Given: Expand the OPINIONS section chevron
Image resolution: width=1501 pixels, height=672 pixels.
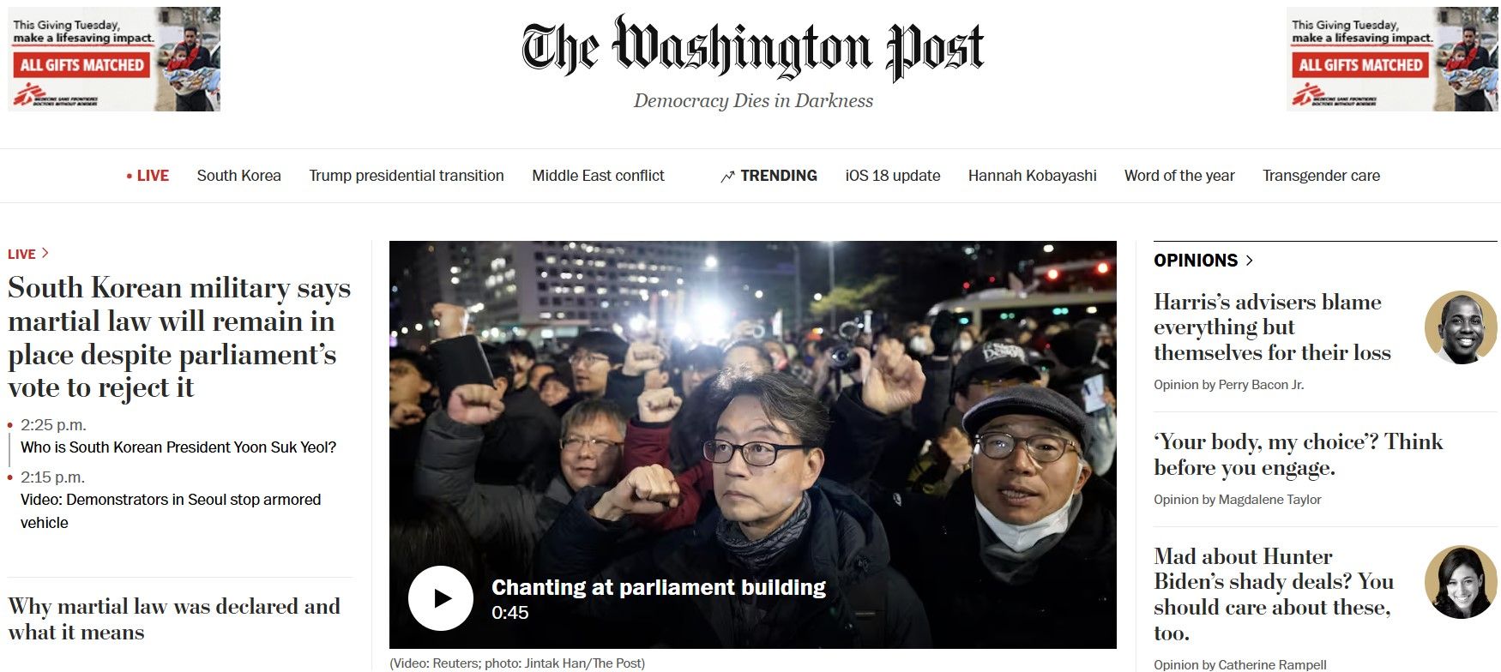Looking at the screenshot, I should pos(1250,261).
